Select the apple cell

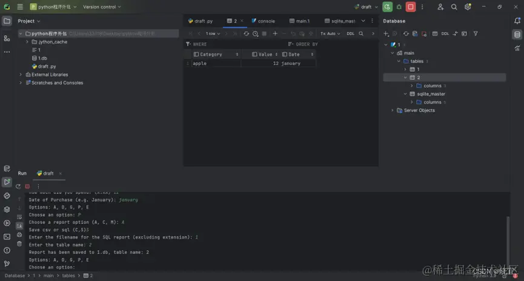216,63
